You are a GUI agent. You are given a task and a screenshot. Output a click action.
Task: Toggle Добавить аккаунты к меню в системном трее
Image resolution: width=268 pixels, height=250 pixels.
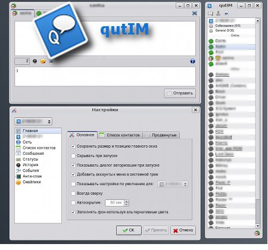(73, 174)
